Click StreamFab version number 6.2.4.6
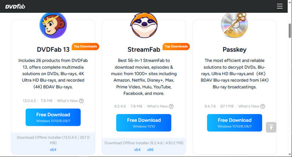The width and height of the screenshot is (292, 157). coord(120,106)
